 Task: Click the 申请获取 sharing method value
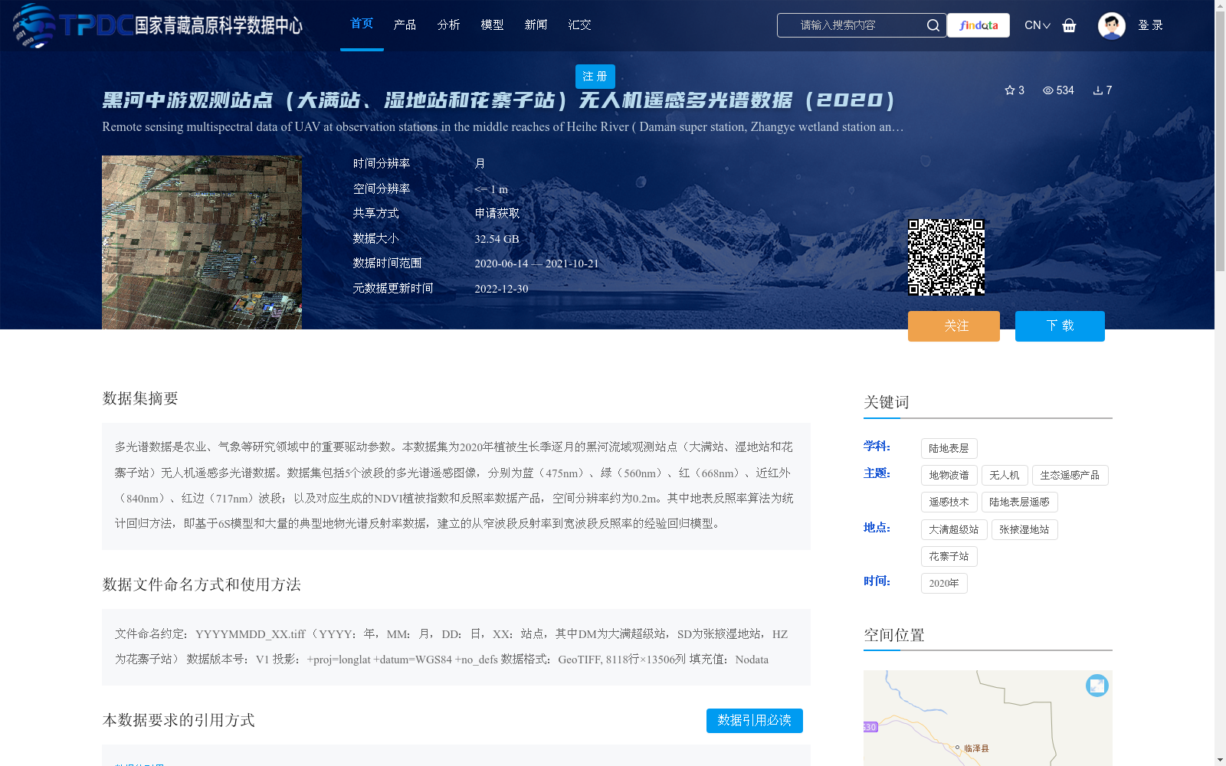[x=497, y=214]
